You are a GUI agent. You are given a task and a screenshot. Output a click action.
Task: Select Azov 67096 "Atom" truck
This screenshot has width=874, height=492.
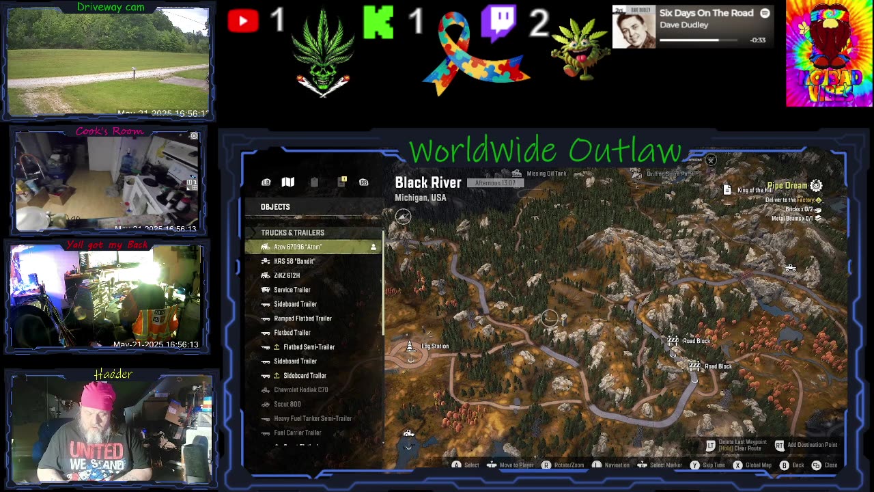pos(313,247)
